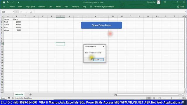Expand the Name Box dropdown arrow

(13, 12)
